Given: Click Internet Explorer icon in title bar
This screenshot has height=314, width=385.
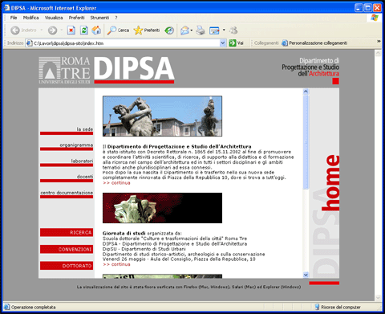Looking at the screenshot, I should coord(7,8).
